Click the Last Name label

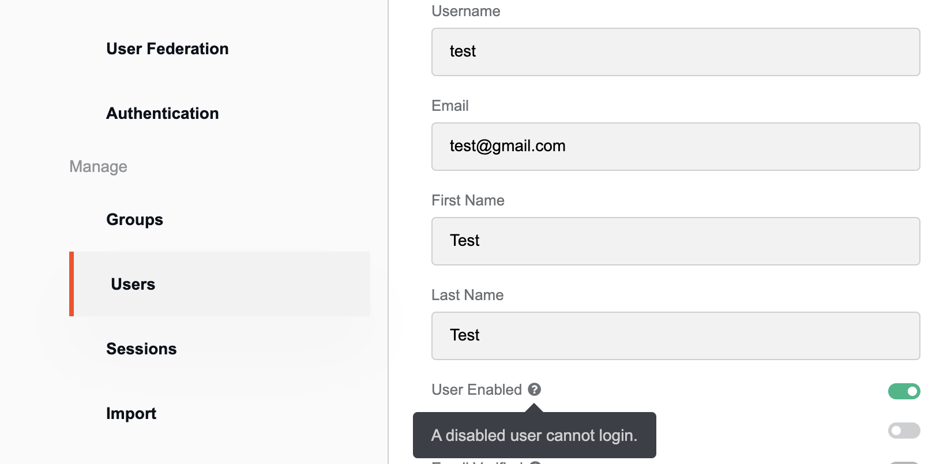click(467, 295)
